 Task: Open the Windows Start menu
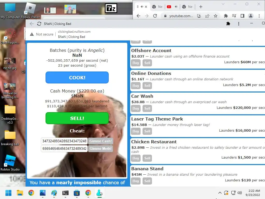click(x=8, y=193)
